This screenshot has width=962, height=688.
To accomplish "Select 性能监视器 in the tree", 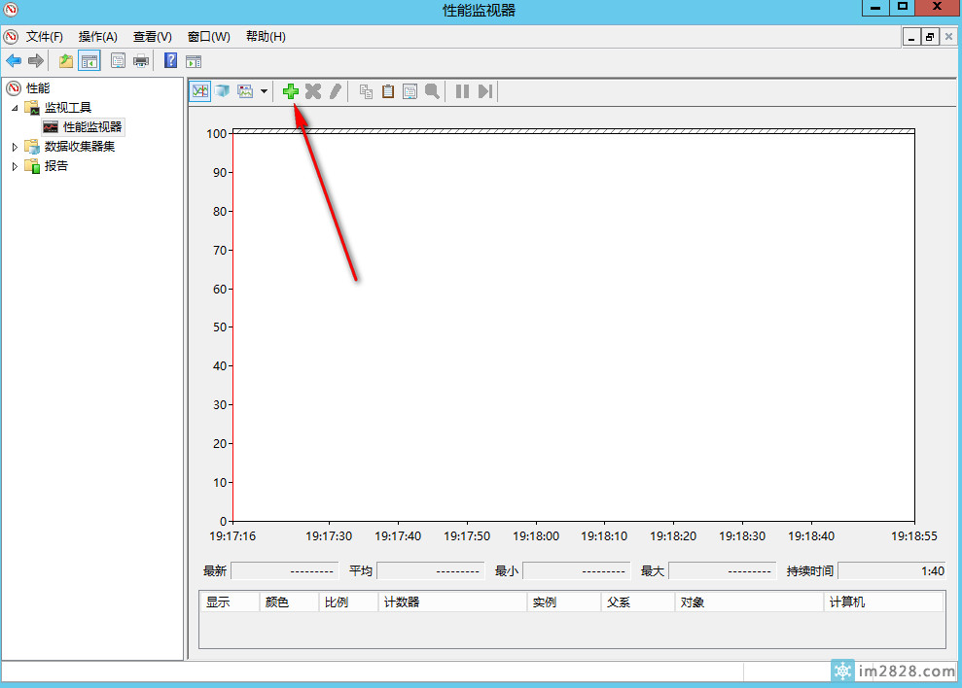I will tap(92, 127).
